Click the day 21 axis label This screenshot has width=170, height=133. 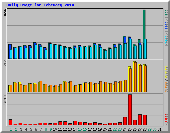[x=110, y=129]
